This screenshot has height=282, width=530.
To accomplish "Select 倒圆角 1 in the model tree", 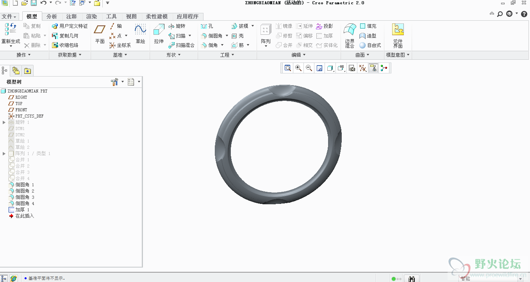I will (x=21, y=185).
